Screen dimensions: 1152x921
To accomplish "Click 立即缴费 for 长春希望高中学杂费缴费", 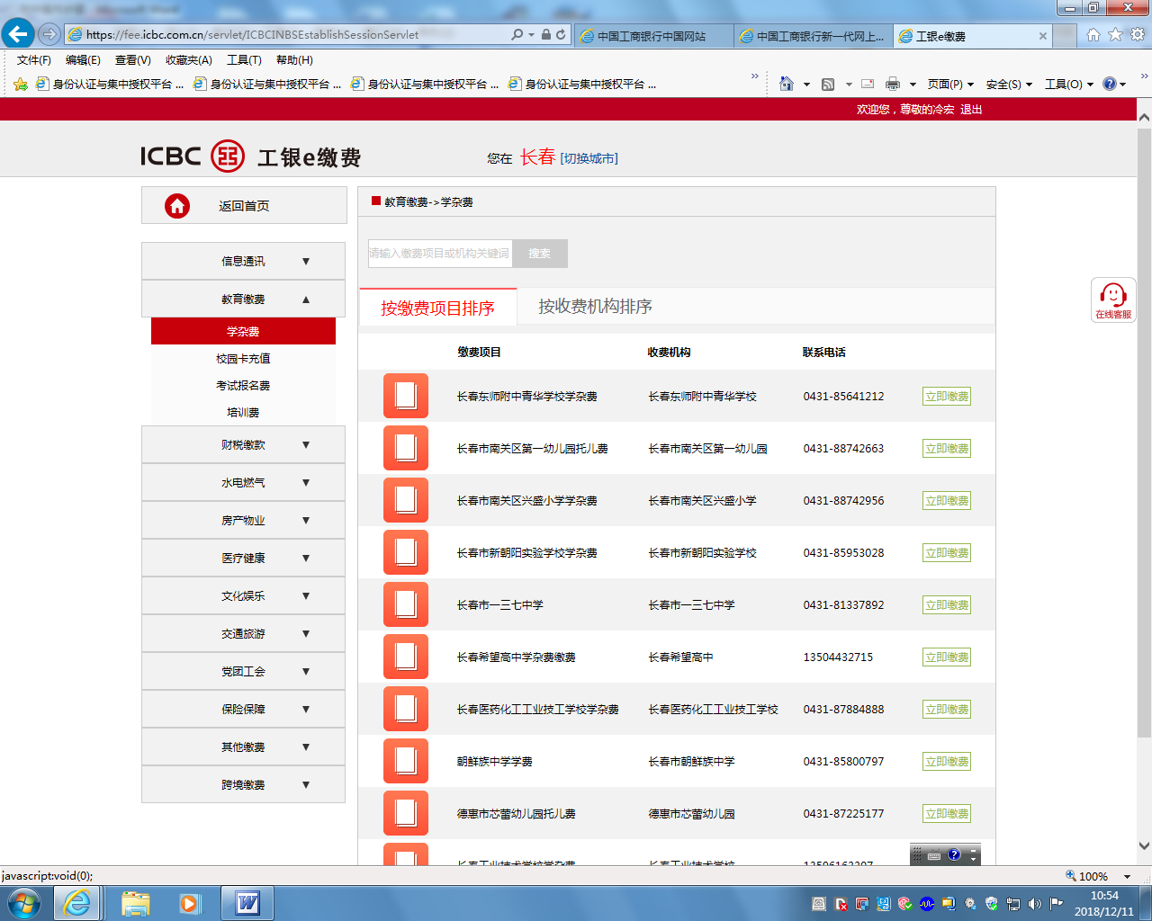I will tap(947, 657).
